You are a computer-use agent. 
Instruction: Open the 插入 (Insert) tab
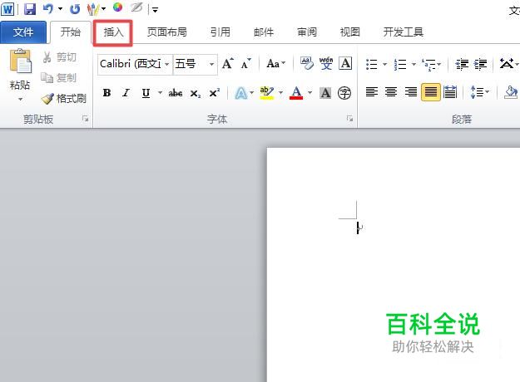pyautogui.click(x=113, y=32)
